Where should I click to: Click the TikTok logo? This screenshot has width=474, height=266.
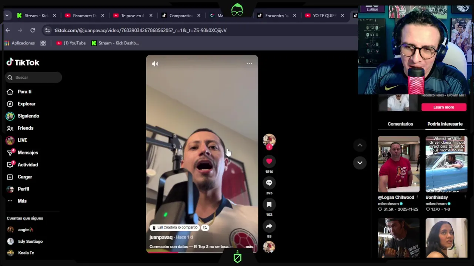click(23, 62)
